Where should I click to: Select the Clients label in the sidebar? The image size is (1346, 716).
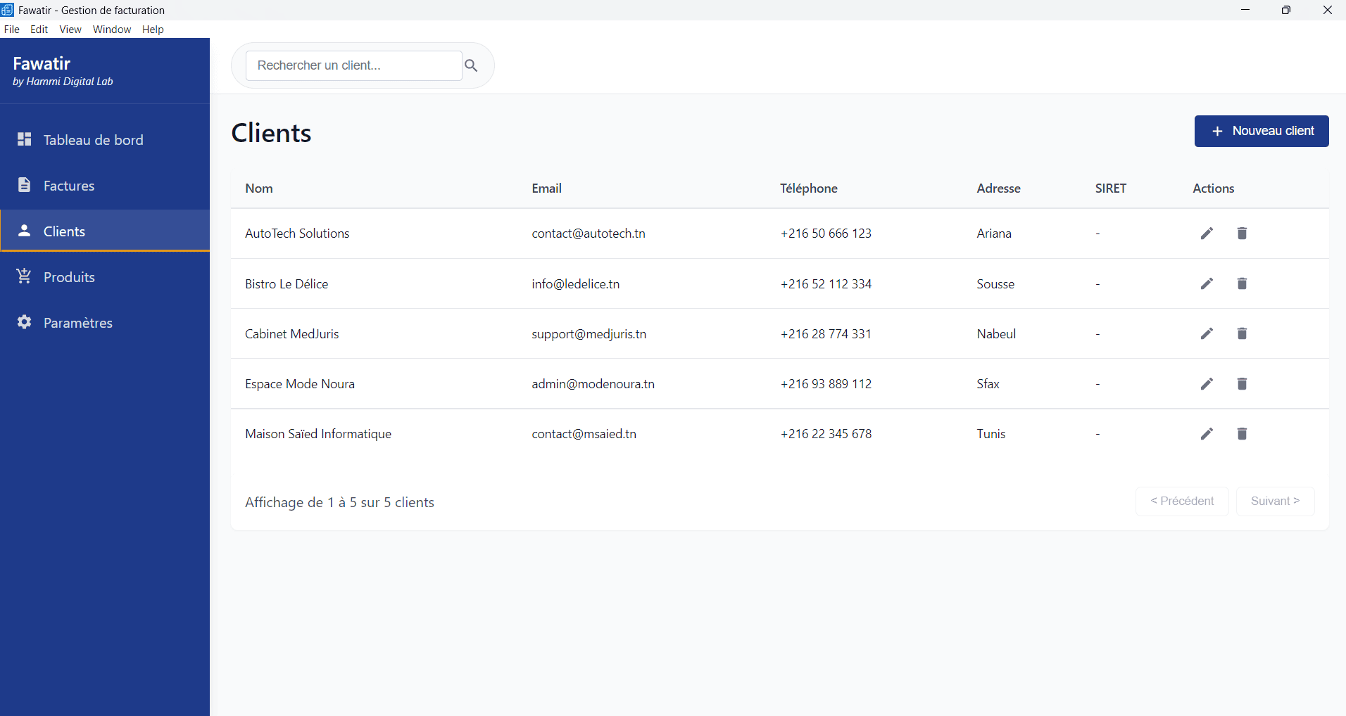click(x=64, y=231)
